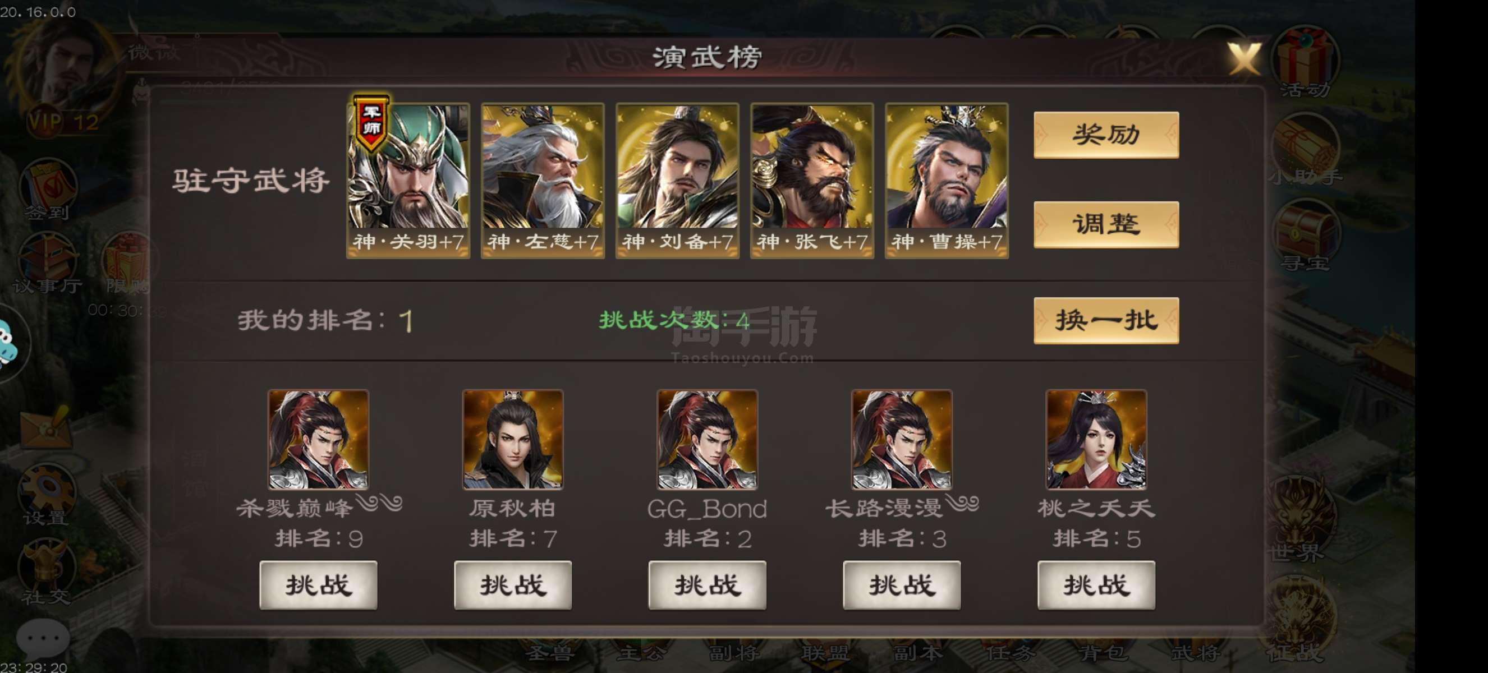Challenge player 桃之夭夭 ranked 5

(1096, 586)
